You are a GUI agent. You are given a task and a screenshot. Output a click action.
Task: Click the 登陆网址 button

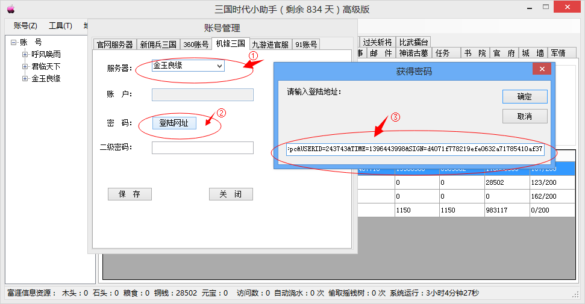pos(174,123)
